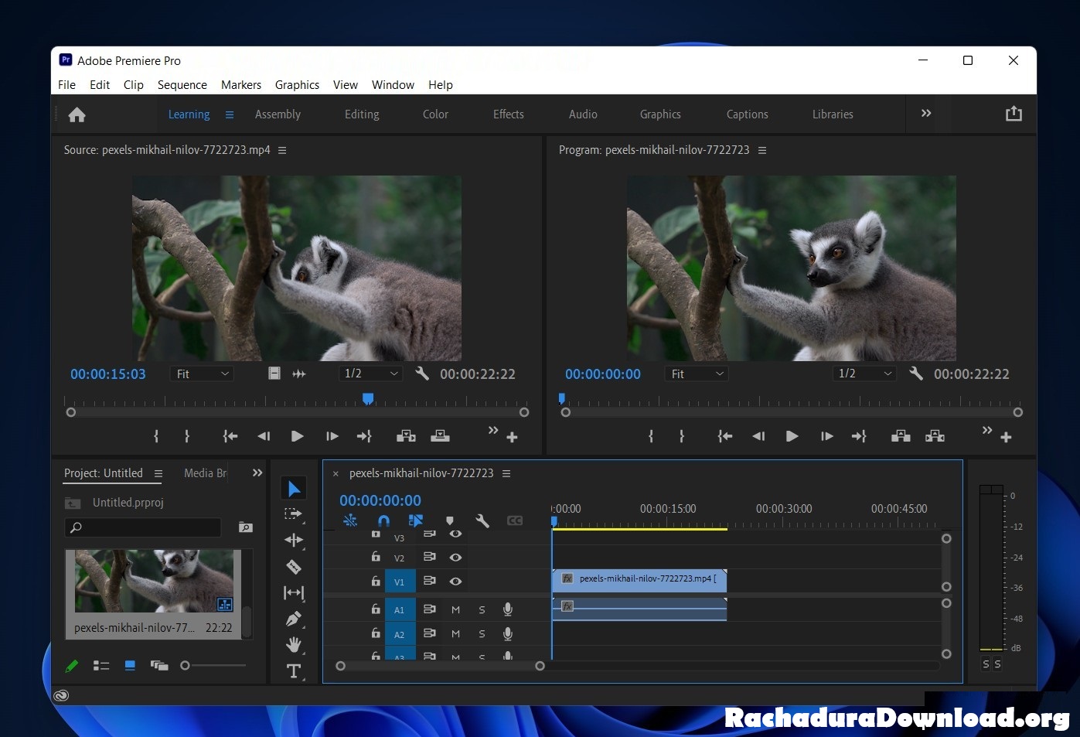The width and height of the screenshot is (1080, 737).
Task: Click Lift button in Program monitor
Action: coord(901,436)
